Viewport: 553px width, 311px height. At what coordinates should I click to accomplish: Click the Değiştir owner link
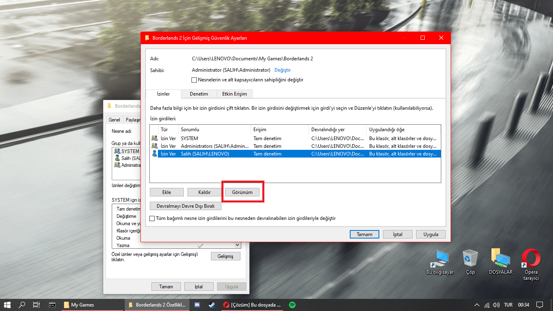[283, 70]
